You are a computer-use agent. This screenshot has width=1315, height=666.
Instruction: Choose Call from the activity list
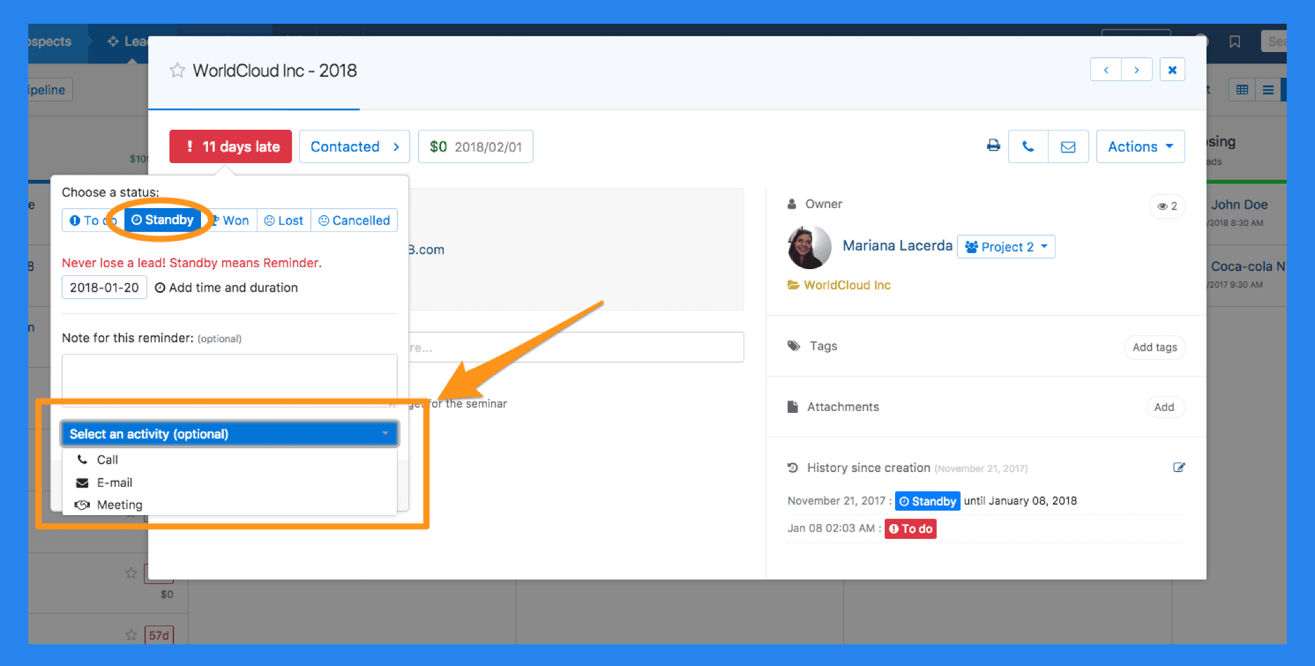click(229, 459)
